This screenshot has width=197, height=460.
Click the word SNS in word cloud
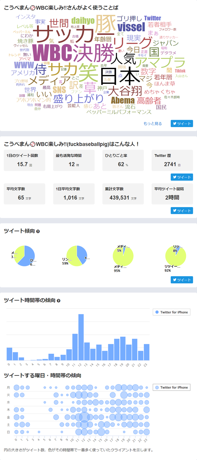59,90
